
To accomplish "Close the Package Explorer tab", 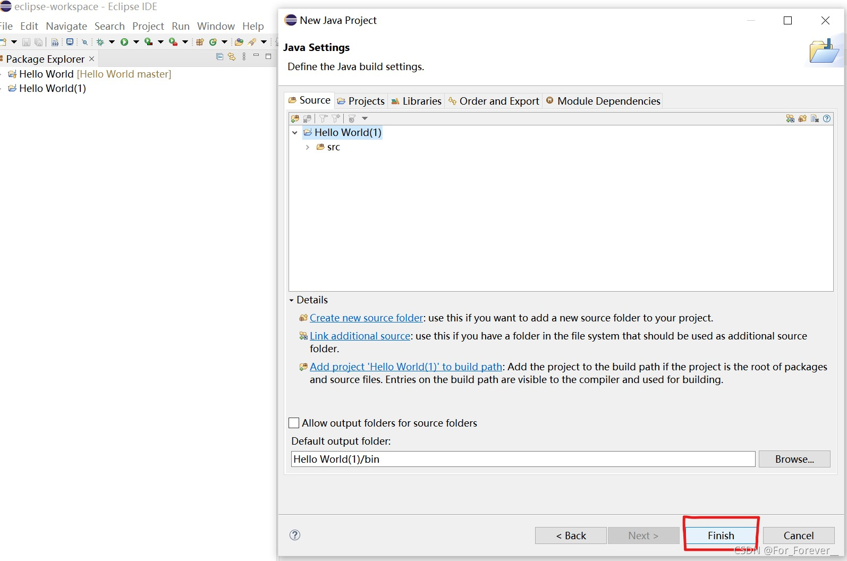I will tap(91, 59).
